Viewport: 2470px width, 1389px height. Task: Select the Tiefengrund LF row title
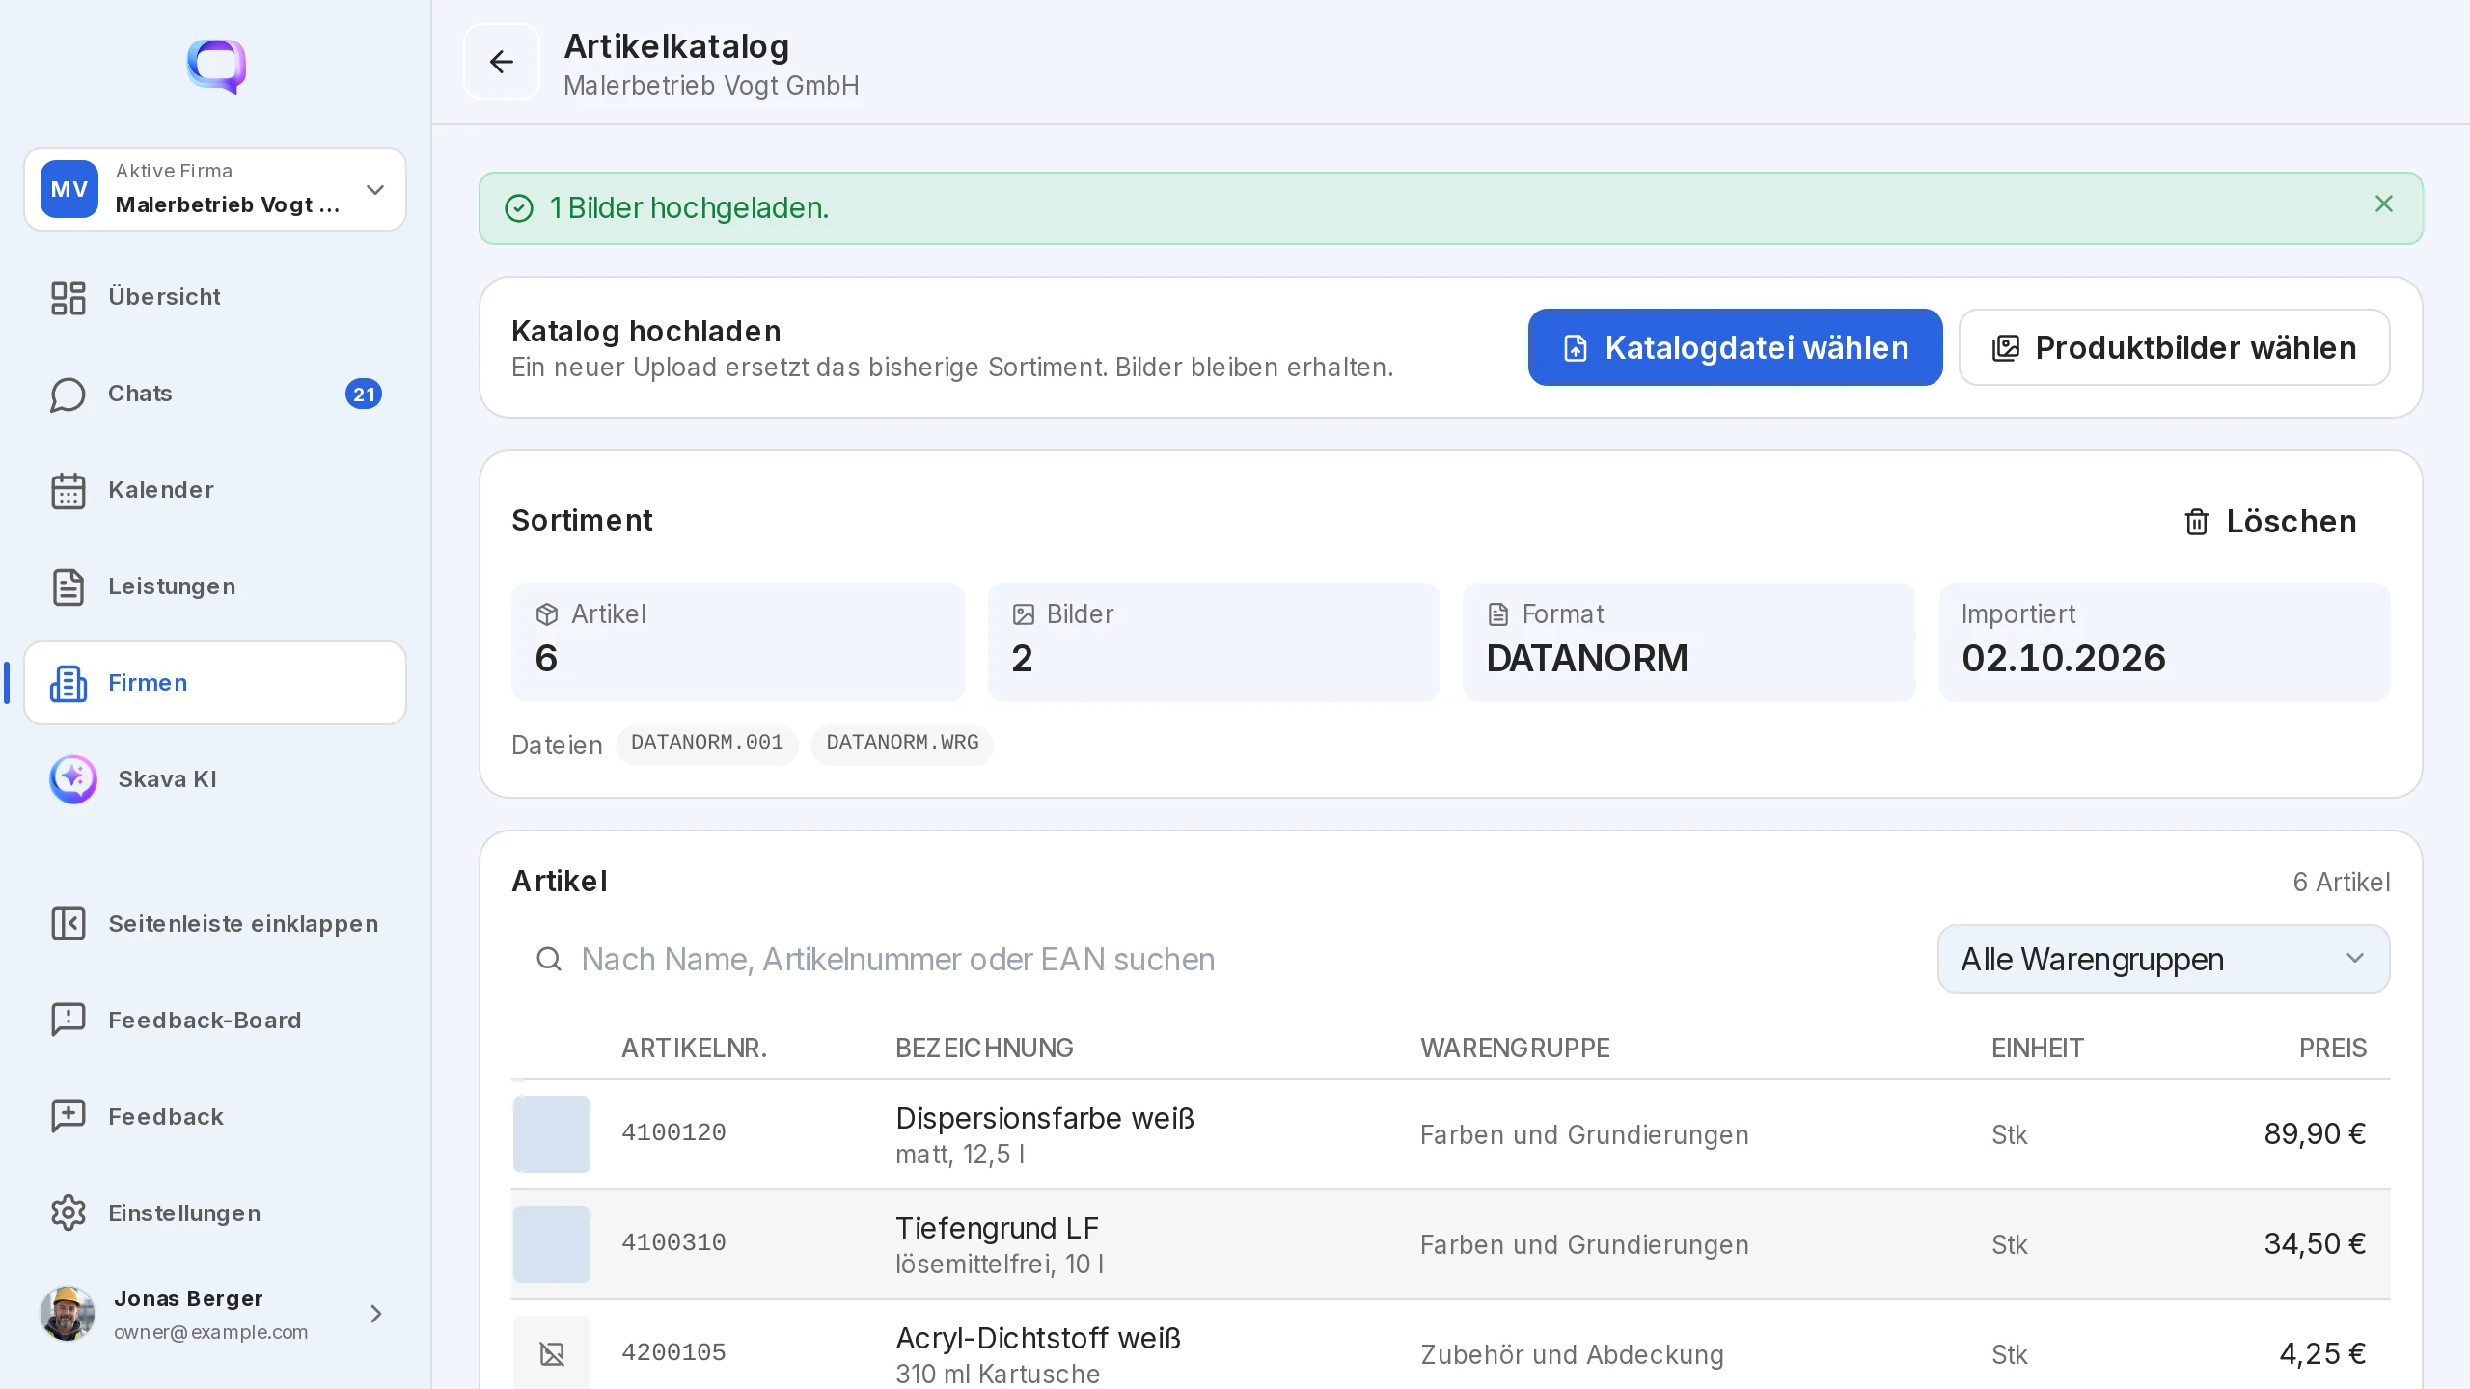(997, 1228)
